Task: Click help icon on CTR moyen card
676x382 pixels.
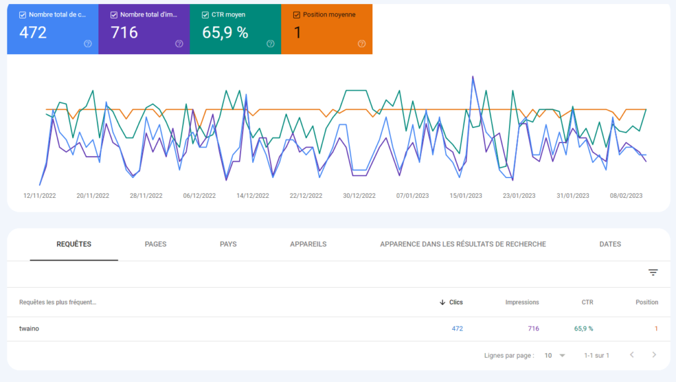Action: coord(271,44)
